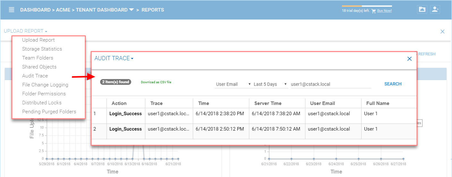Close the Audit Trace panel

click(409, 59)
